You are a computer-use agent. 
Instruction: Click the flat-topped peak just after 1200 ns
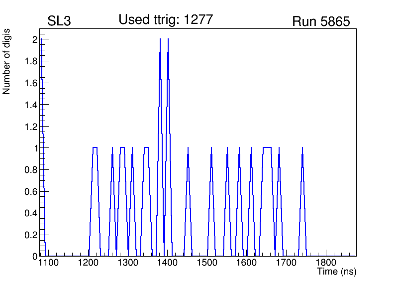(x=95, y=147)
